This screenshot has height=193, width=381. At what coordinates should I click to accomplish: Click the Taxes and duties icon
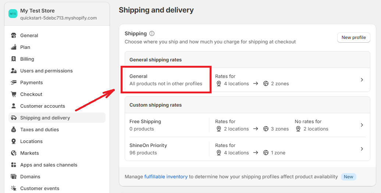tap(14, 130)
